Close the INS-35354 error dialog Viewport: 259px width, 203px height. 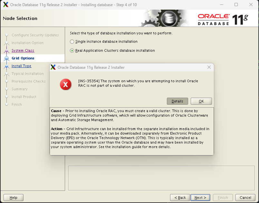tap(209, 67)
